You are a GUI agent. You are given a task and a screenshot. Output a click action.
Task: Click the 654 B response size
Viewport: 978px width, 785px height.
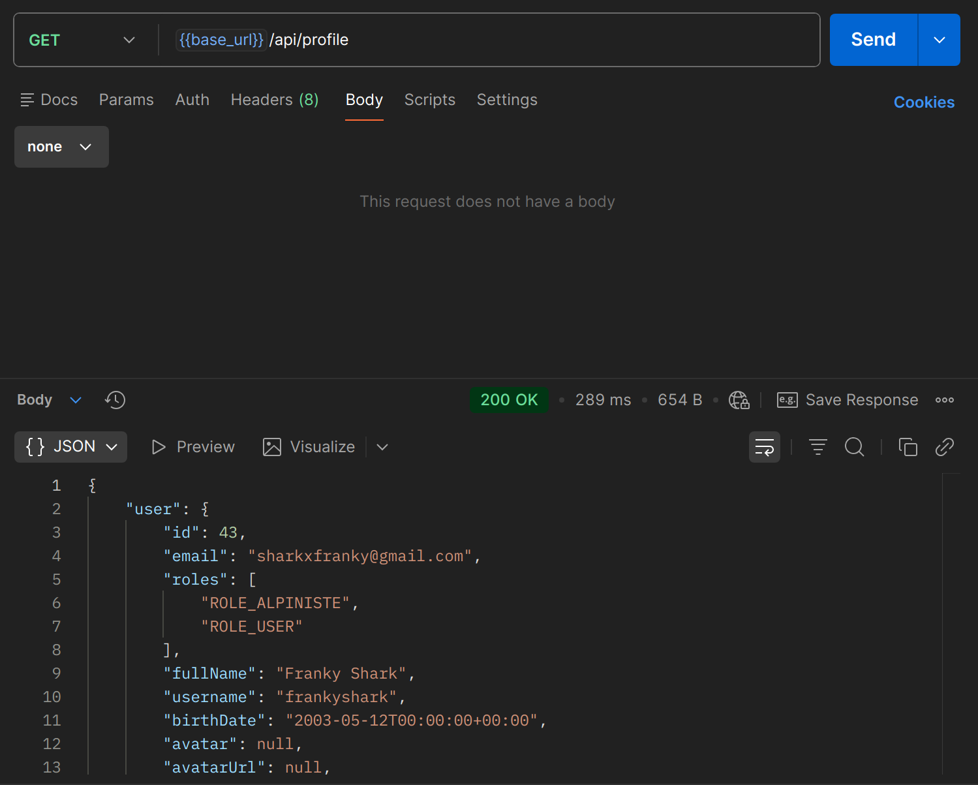[679, 400]
